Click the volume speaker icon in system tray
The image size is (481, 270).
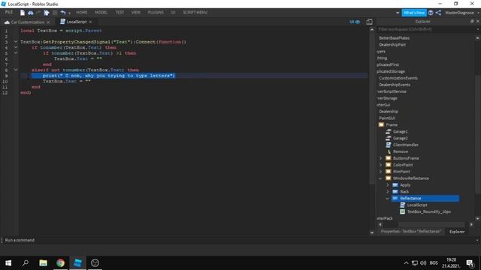(423, 263)
